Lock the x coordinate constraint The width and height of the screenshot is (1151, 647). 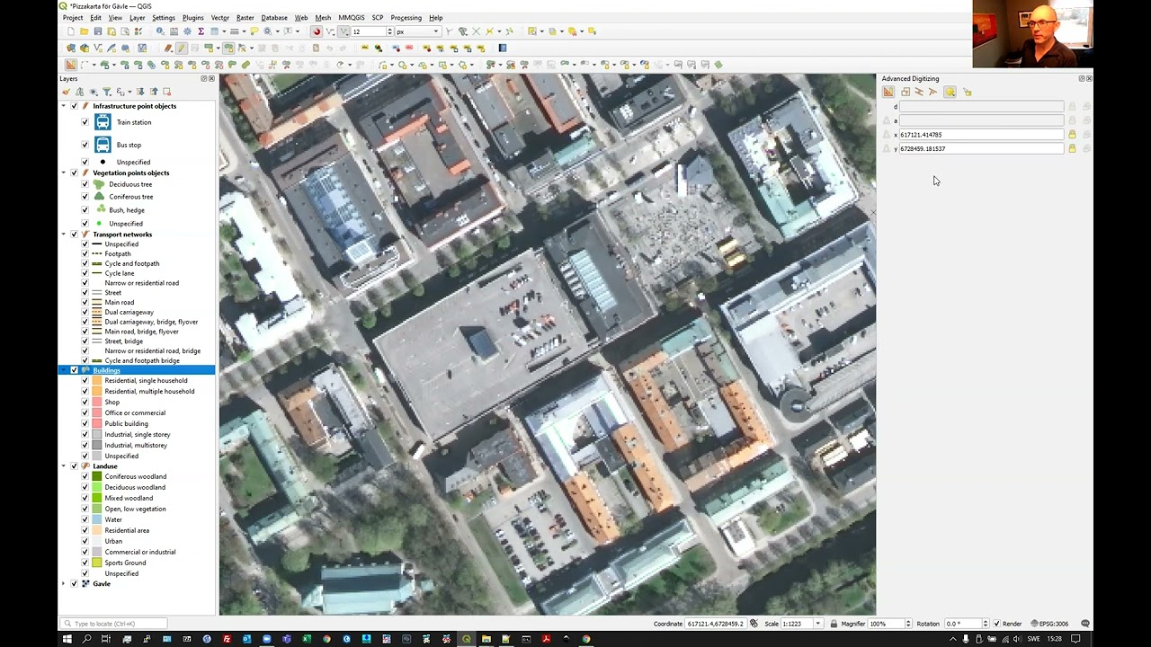point(1072,135)
